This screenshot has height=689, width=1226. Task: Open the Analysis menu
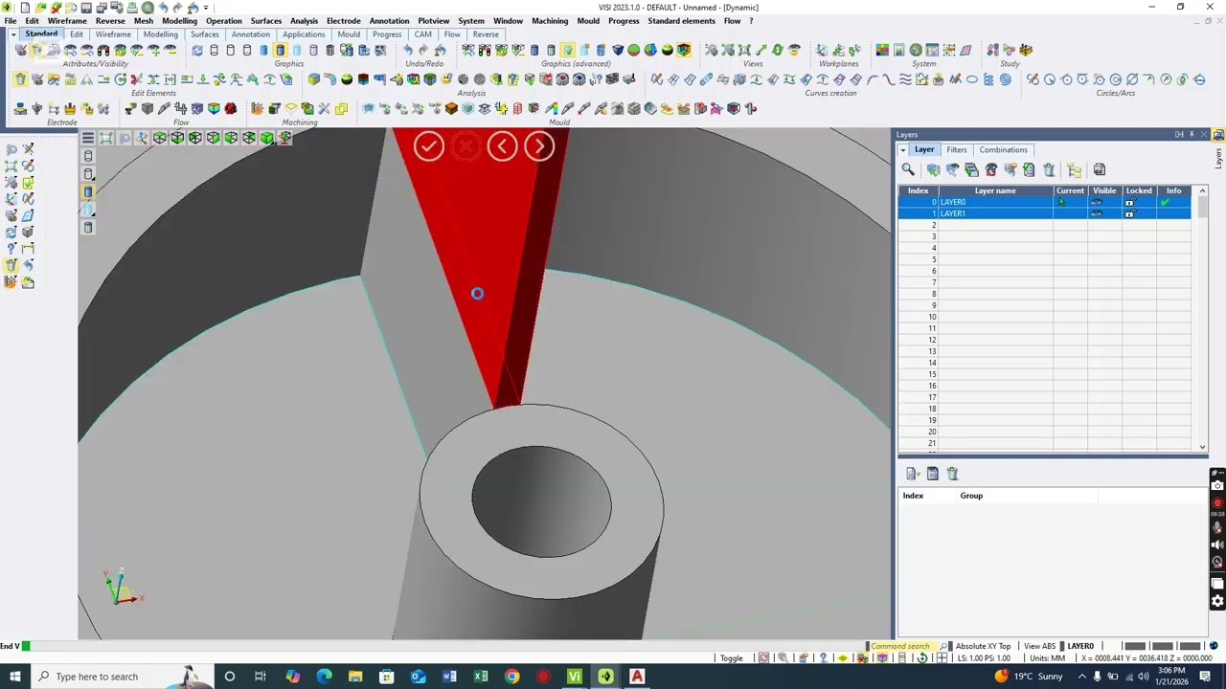tap(304, 20)
